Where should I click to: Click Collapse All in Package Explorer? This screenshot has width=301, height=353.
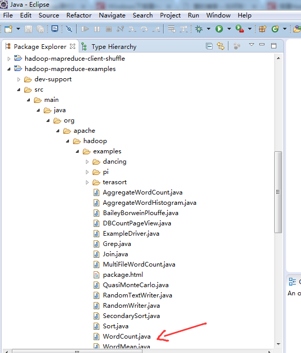click(209, 46)
